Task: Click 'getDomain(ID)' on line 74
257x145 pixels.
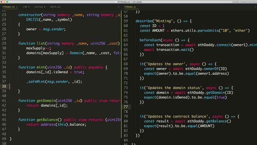Action: pyautogui.click(x=220, y=93)
